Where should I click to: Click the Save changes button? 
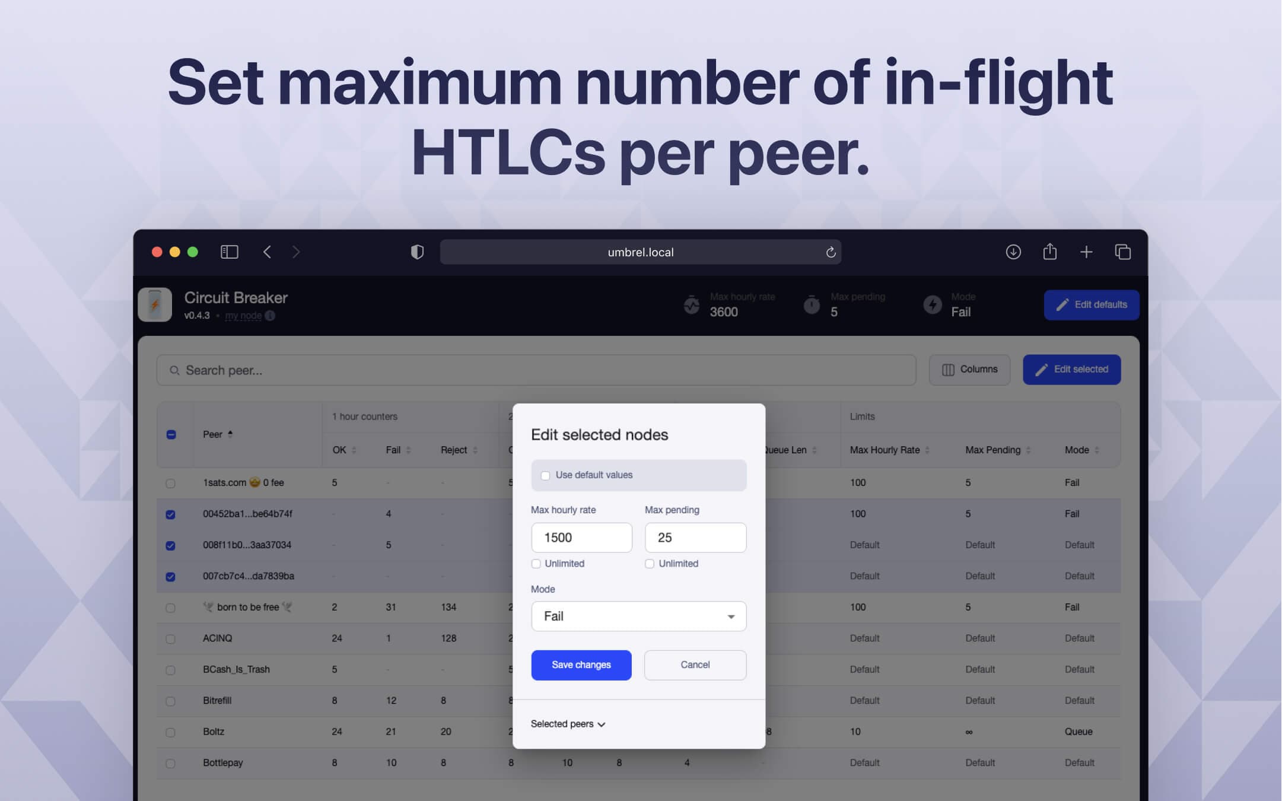pyautogui.click(x=581, y=665)
